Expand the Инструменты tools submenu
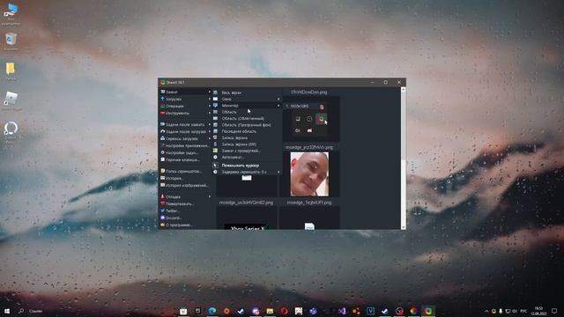The height and width of the screenshot is (317, 564). pos(185,114)
